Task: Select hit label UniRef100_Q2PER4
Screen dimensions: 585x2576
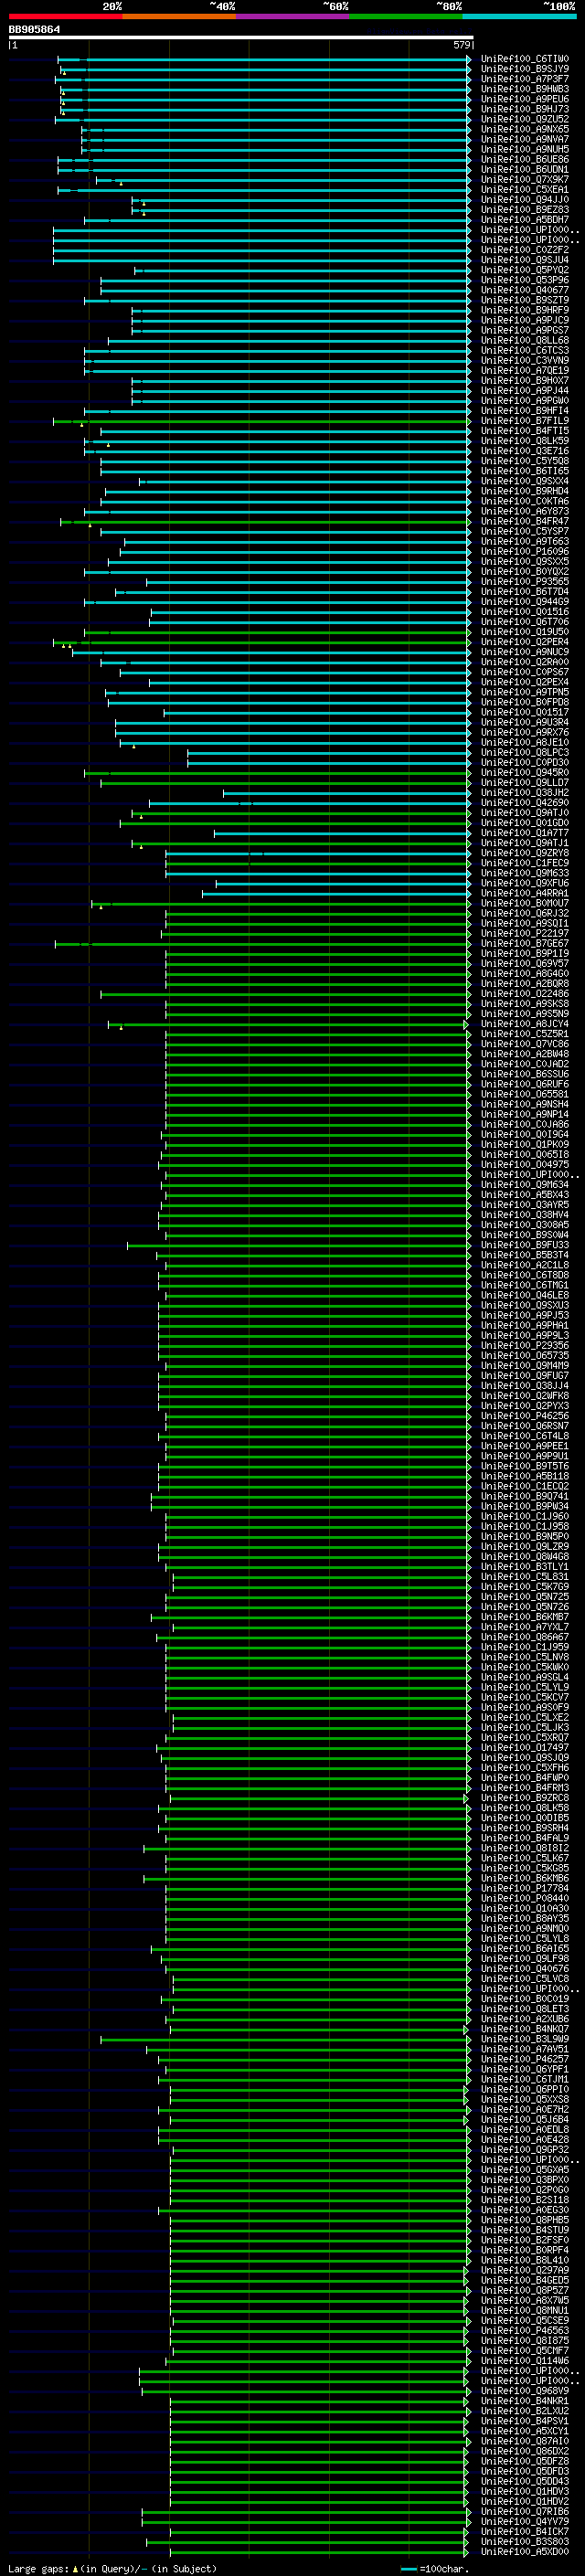Action: (525, 642)
